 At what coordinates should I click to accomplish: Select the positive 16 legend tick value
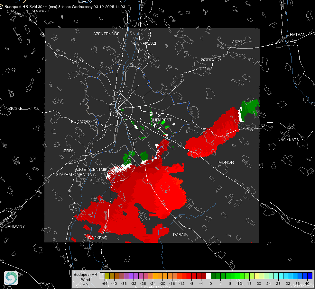249,284
